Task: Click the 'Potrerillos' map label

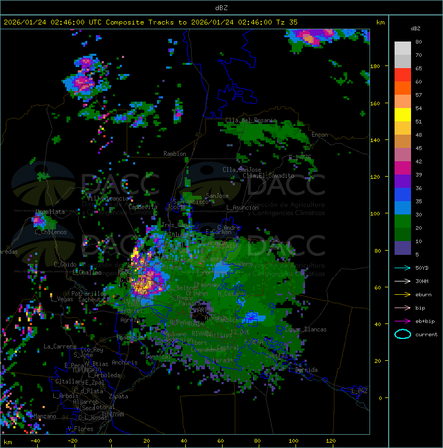Action: 89,293
